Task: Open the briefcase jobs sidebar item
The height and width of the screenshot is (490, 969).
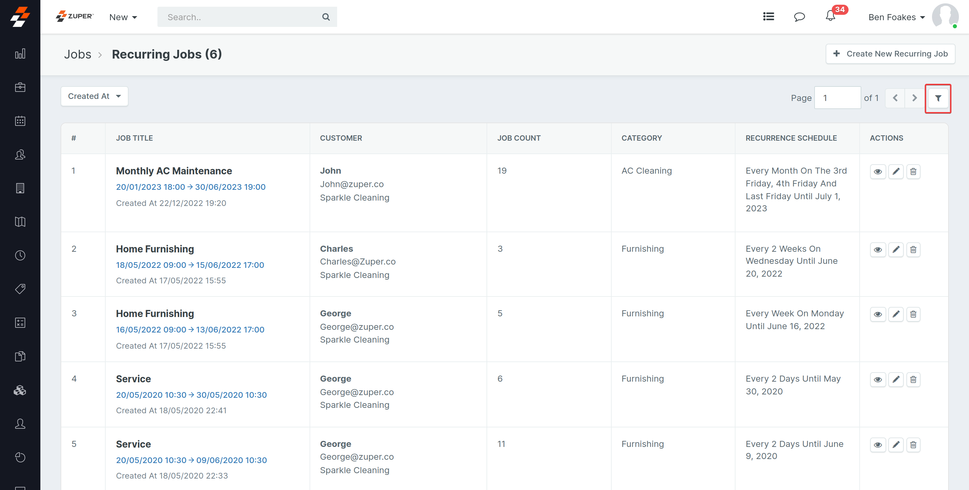Action: (20, 87)
